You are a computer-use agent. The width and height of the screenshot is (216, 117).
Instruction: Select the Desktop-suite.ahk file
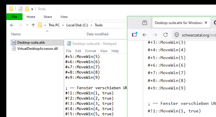coord(31,43)
